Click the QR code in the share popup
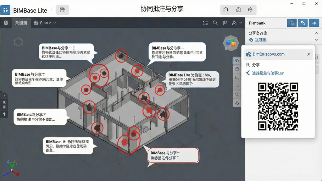 coord(278,107)
